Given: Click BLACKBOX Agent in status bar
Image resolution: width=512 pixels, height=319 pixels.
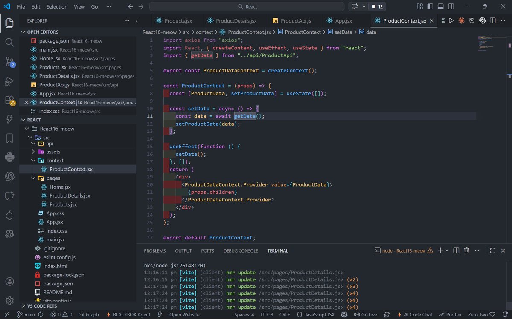Looking at the screenshot, I should (128, 314).
